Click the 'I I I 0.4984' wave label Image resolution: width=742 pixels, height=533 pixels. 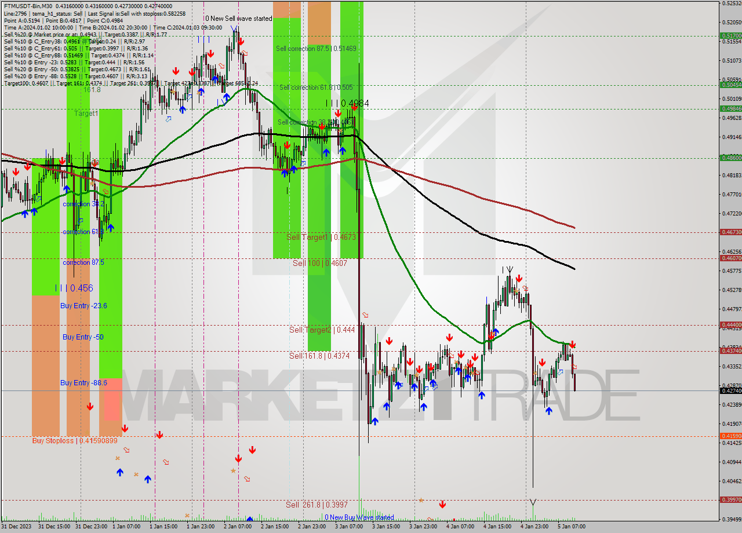click(x=347, y=103)
